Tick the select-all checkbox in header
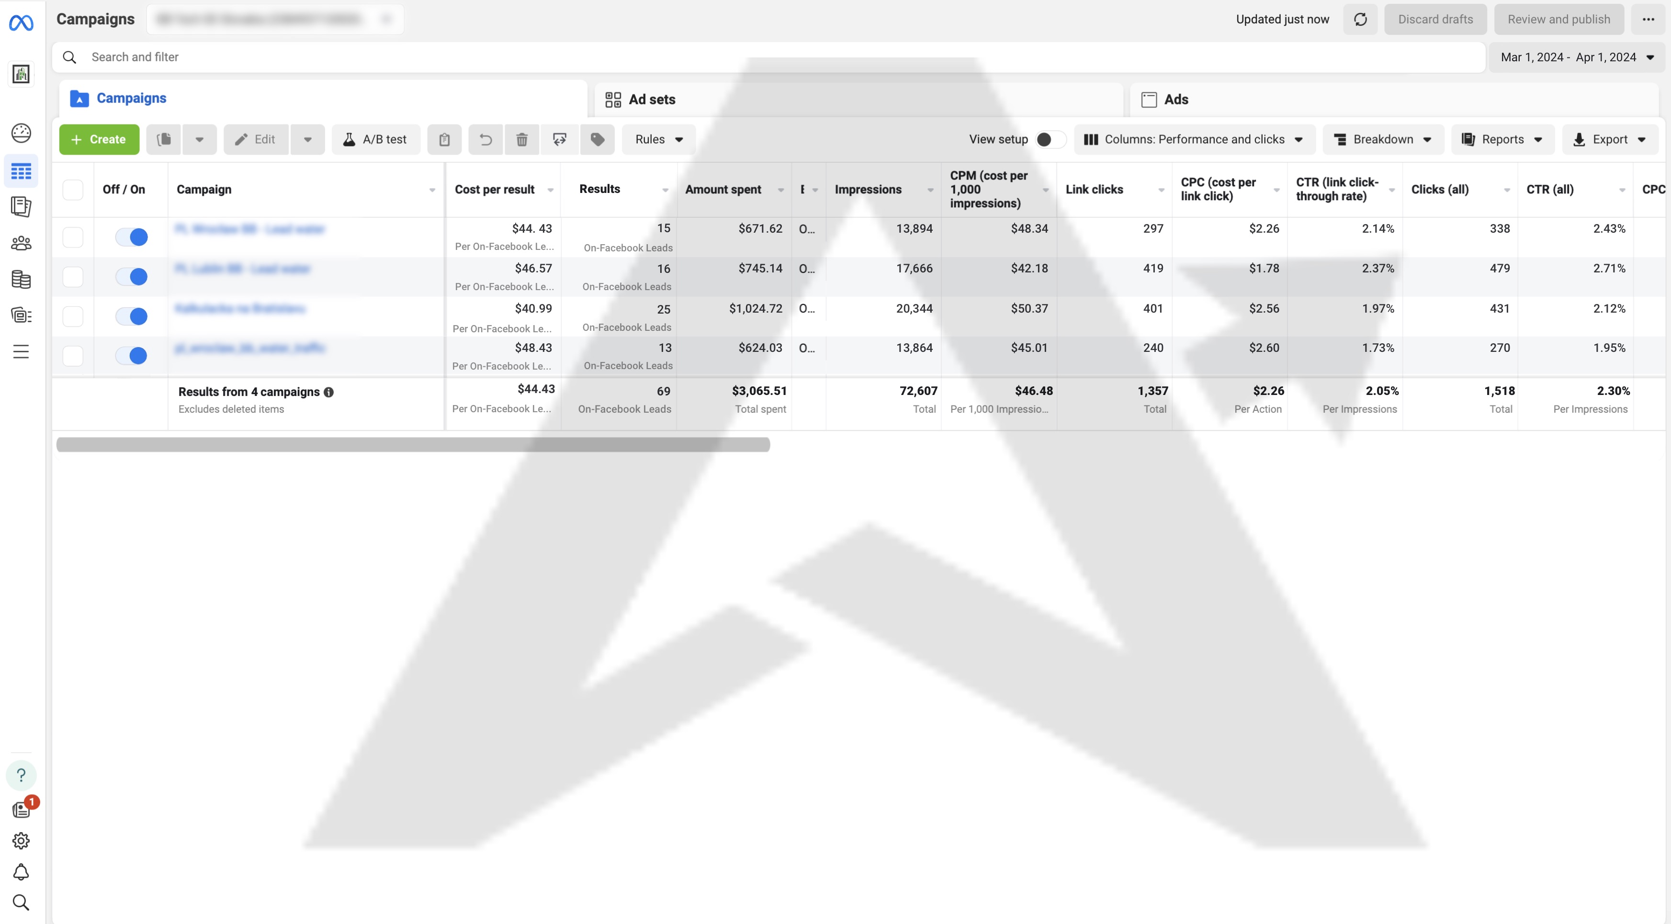This screenshot has height=924, width=1671. tap(73, 190)
